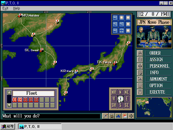This screenshot has width=173, height=130.
Task: Select fleet 04
Action: (x=31, y=100)
